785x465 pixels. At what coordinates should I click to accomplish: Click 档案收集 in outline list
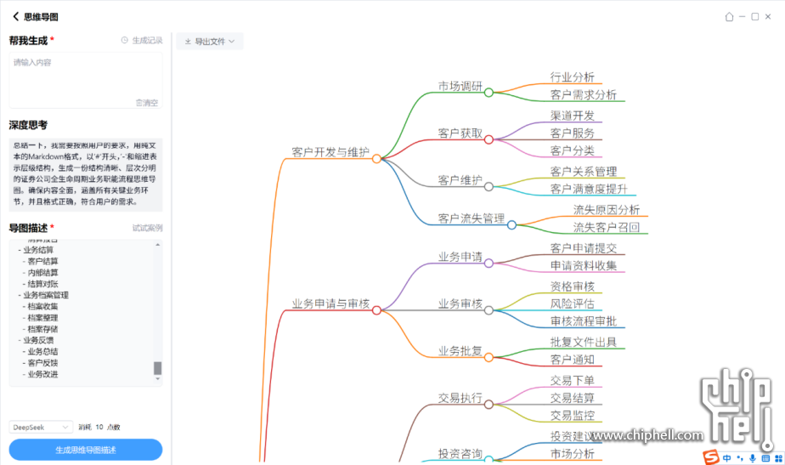pos(42,306)
